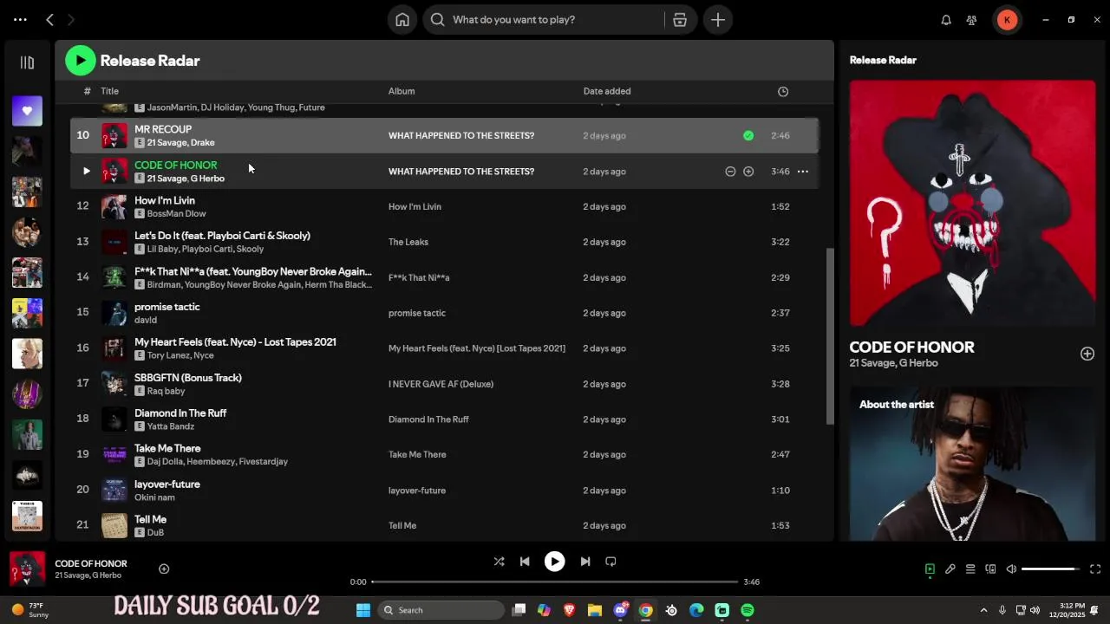Open Liked Songs heart tile in the sidebar
This screenshot has width=1110, height=624.
(27, 111)
